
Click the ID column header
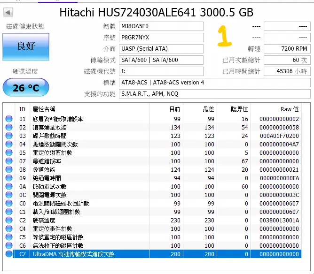(x=22, y=109)
